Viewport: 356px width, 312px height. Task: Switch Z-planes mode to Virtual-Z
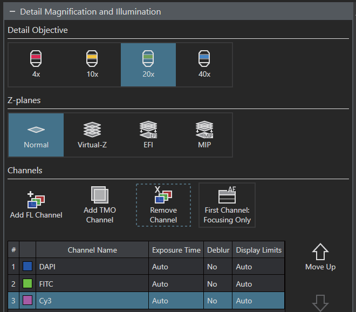[92, 134]
